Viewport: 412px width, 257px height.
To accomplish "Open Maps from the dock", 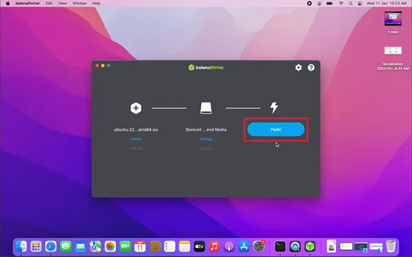I will [x=95, y=247].
